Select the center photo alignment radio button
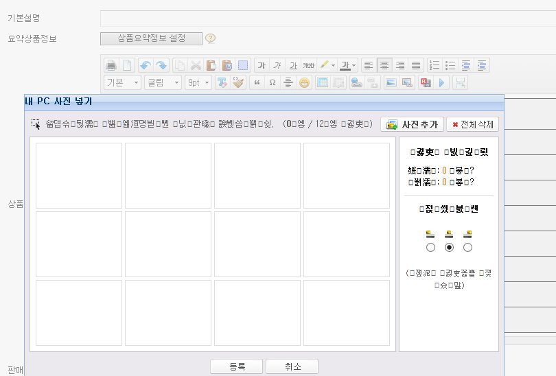The height and width of the screenshot is (376, 556). pos(449,247)
